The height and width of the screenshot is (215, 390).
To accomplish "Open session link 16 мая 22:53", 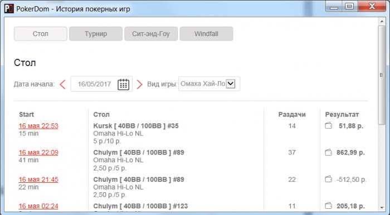I will [38, 126].
